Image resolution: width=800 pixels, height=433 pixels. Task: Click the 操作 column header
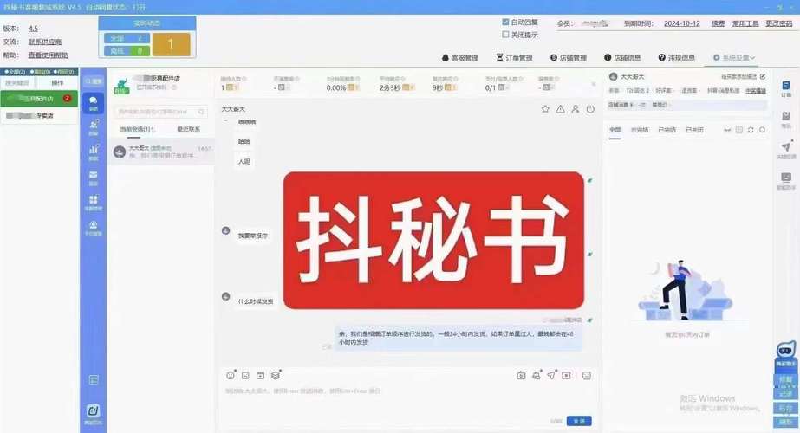57,82
